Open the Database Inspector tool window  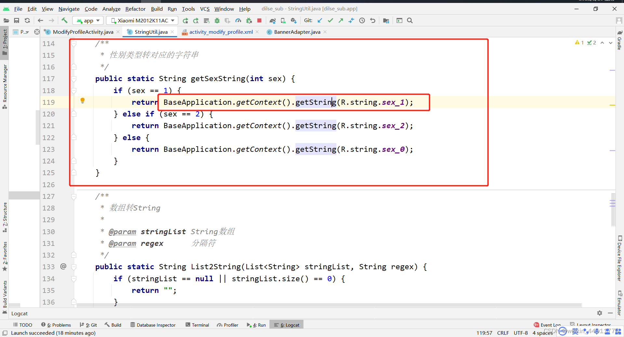[153, 325]
